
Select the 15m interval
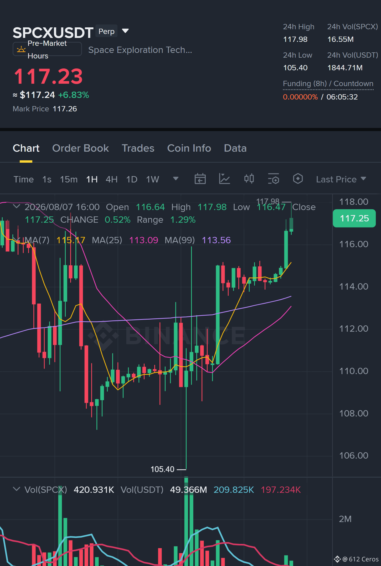69,179
